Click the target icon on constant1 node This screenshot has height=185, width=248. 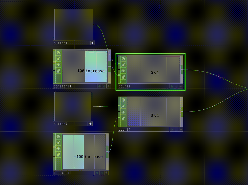(x=58, y=53)
